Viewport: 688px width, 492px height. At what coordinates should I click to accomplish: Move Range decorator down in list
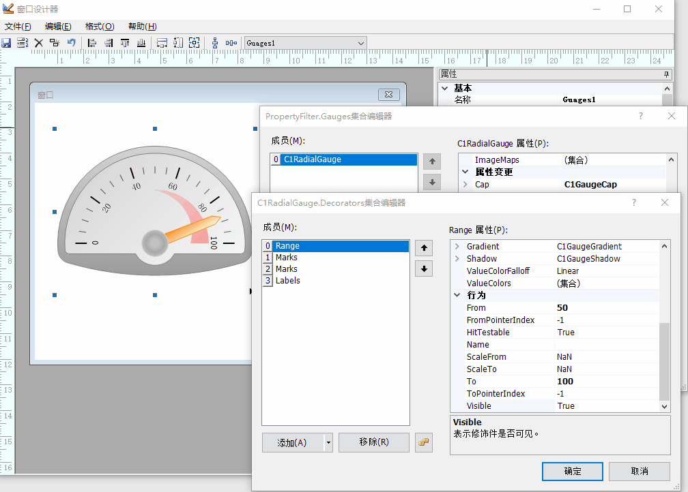(424, 268)
